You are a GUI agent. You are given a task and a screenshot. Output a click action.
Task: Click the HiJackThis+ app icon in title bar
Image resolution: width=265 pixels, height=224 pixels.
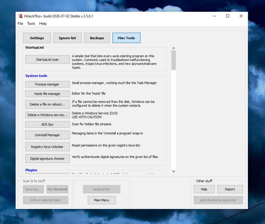point(20,16)
